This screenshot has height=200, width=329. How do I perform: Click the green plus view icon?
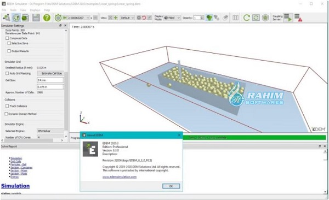point(116,18)
